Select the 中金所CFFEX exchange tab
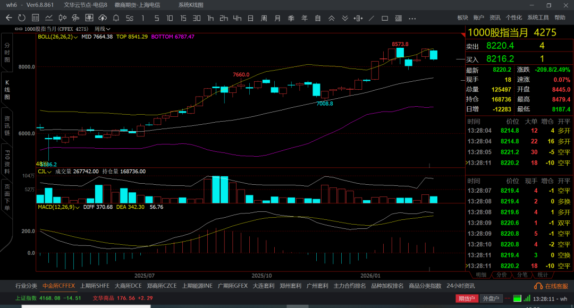 click(x=58, y=286)
